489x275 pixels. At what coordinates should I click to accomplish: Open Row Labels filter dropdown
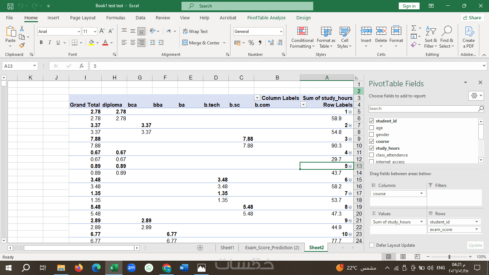304,105
